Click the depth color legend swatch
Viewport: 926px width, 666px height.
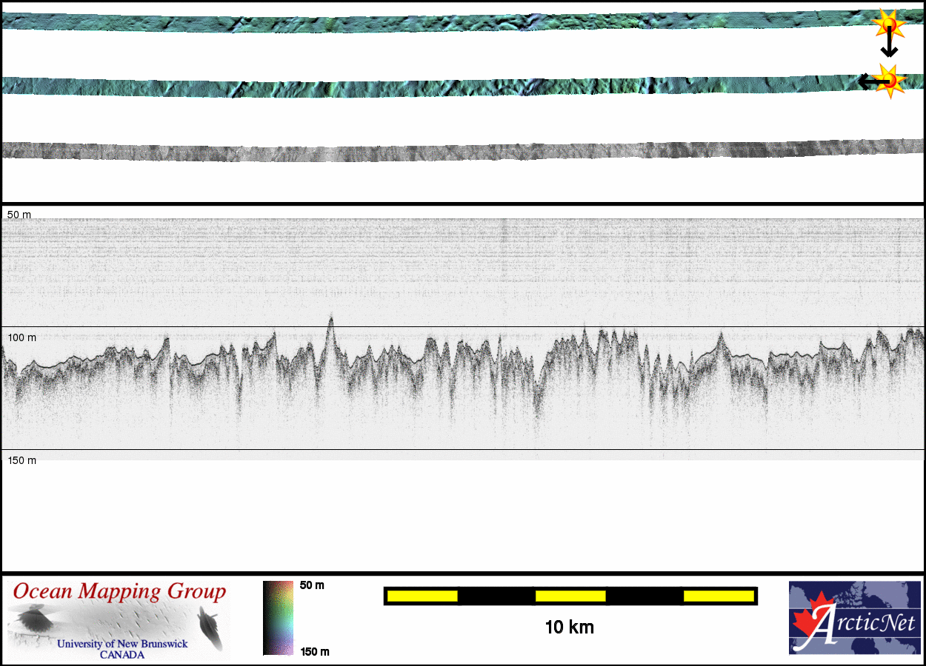click(x=278, y=618)
